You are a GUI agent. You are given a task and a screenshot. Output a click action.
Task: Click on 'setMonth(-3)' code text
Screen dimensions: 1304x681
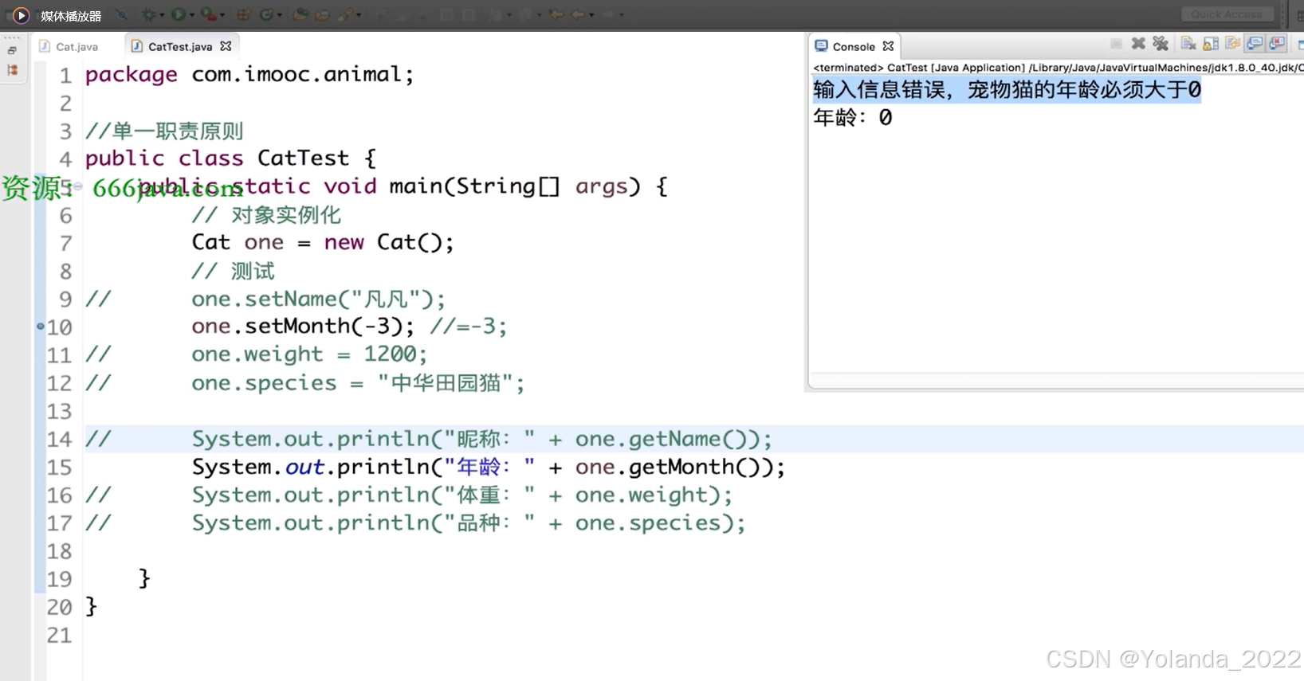coord(330,326)
